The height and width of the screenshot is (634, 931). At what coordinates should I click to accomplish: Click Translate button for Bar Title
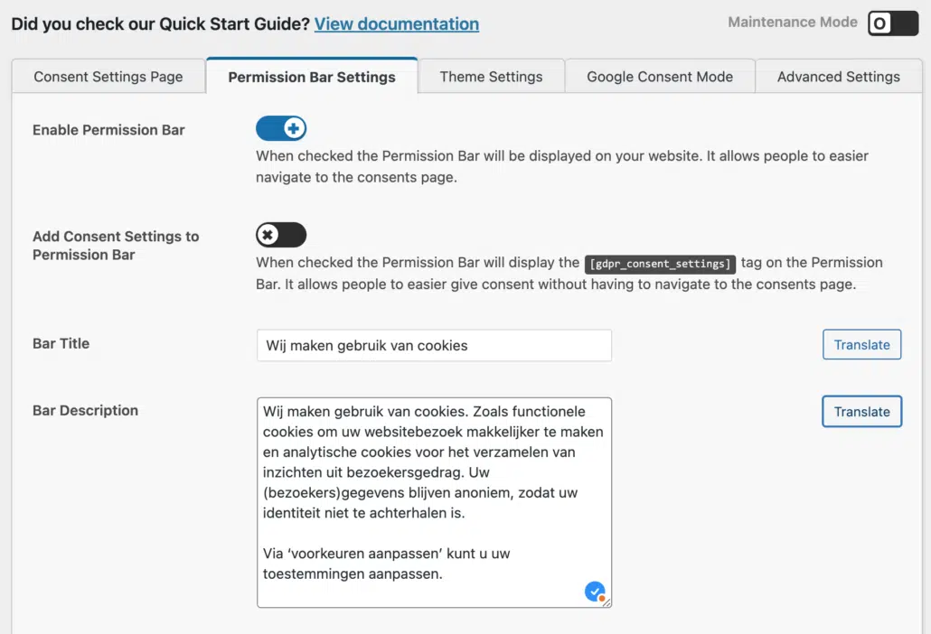(x=861, y=345)
